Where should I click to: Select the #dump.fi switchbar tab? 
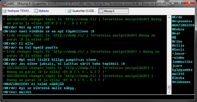click(113, 11)
